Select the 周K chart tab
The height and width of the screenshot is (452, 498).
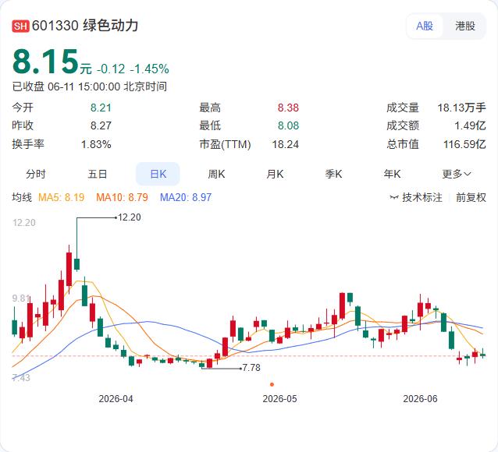pyautogui.click(x=216, y=174)
